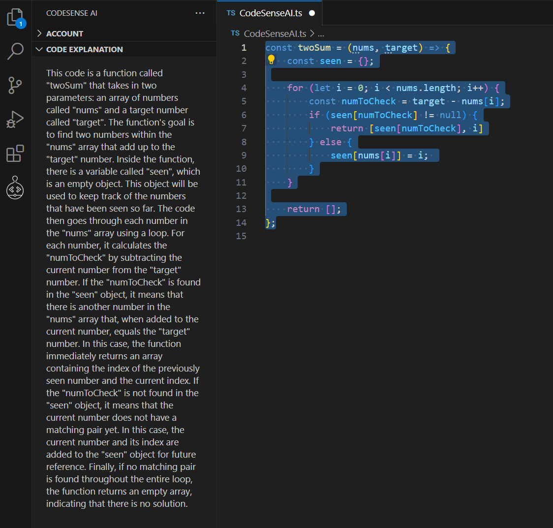Click CodeSenseAI.ts in the breadcrumb
The width and height of the screenshot is (553, 528).
275,33
